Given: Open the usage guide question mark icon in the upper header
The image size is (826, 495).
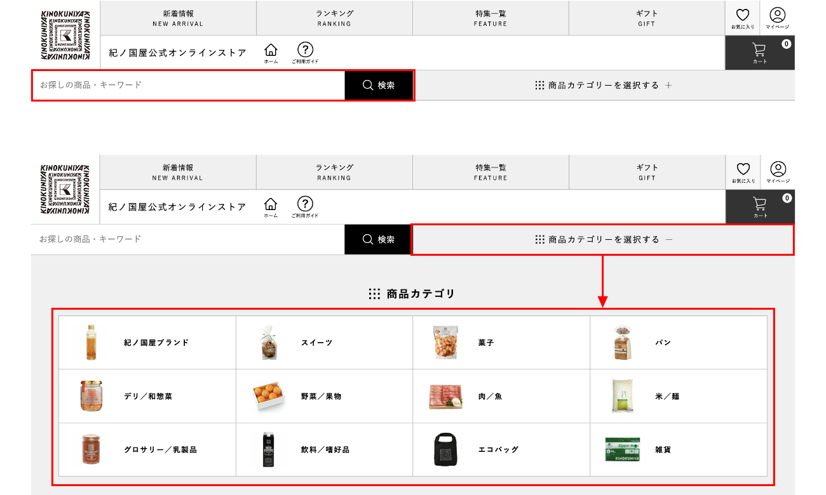Looking at the screenshot, I should coord(305,52).
